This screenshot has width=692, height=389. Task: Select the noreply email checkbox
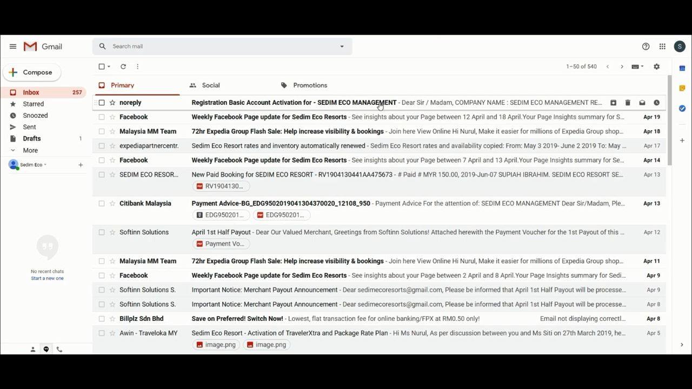click(102, 103)
